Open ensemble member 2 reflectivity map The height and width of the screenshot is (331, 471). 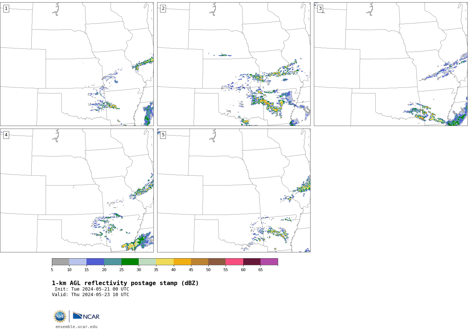point(234,64)
